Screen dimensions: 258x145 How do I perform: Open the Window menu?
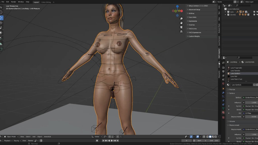click(x=21, y=2)
